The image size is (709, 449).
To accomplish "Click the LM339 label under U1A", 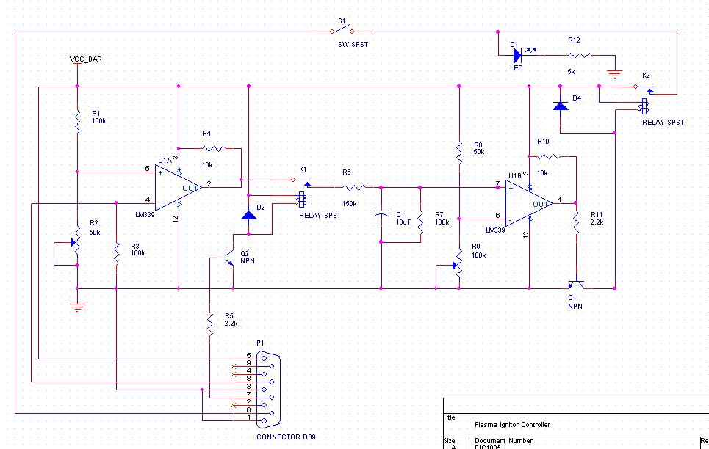I will (145, 214).
